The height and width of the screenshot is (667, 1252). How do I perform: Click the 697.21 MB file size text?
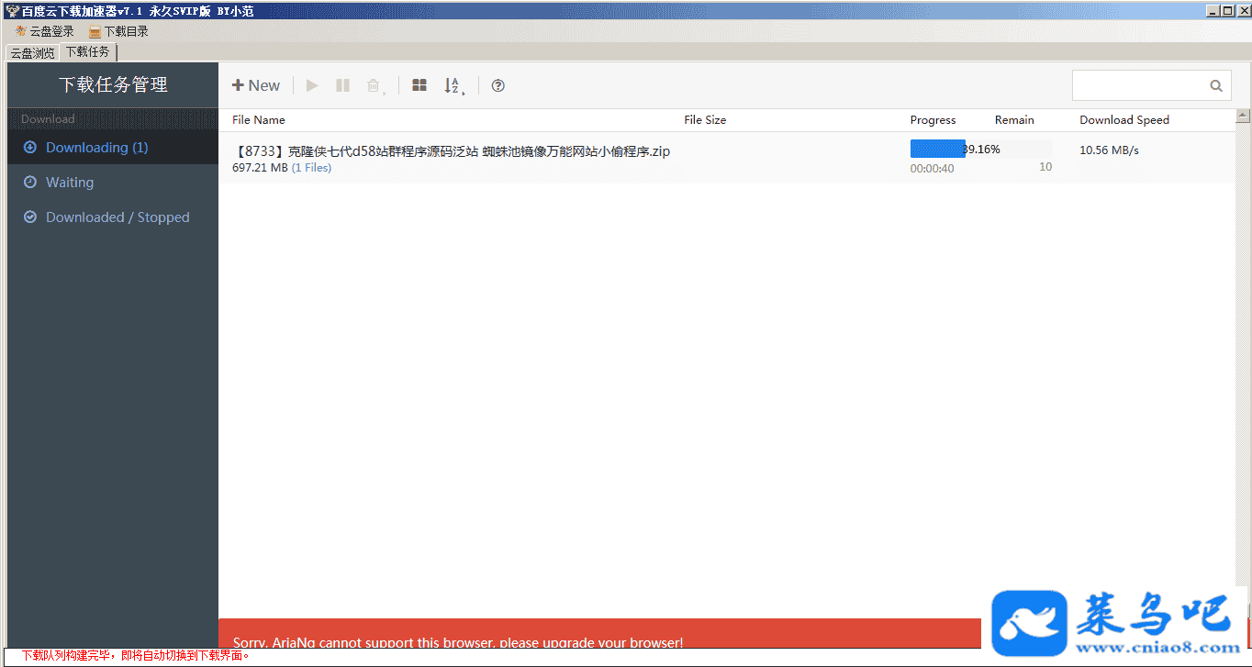click(x=260, y=168)
